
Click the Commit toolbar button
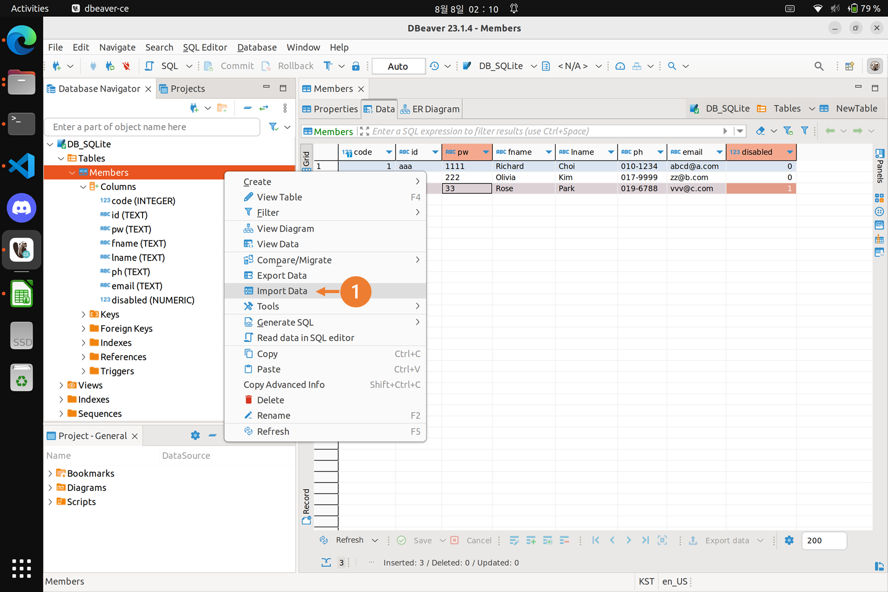[229, 66]
